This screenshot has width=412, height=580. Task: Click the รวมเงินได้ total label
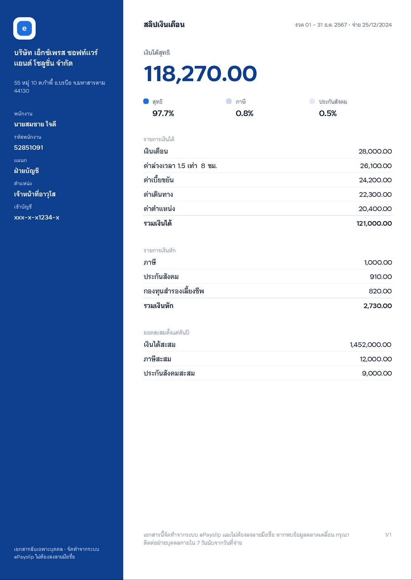point(158,224)
